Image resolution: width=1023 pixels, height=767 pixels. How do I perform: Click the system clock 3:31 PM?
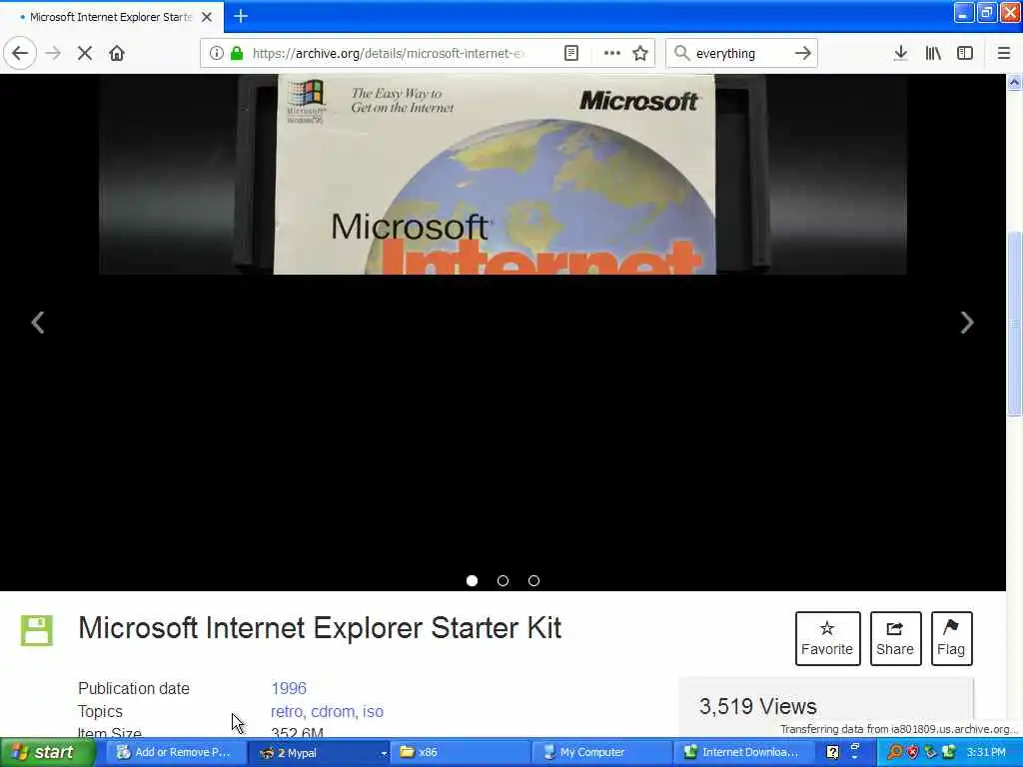(x=986, y=753)
